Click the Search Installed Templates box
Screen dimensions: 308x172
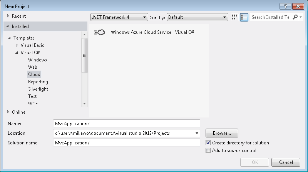(271, 17)
